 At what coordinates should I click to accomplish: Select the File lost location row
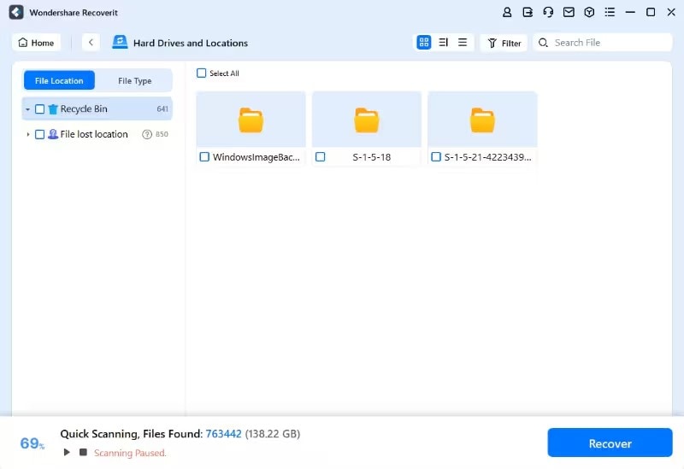(x=97, y=134)
